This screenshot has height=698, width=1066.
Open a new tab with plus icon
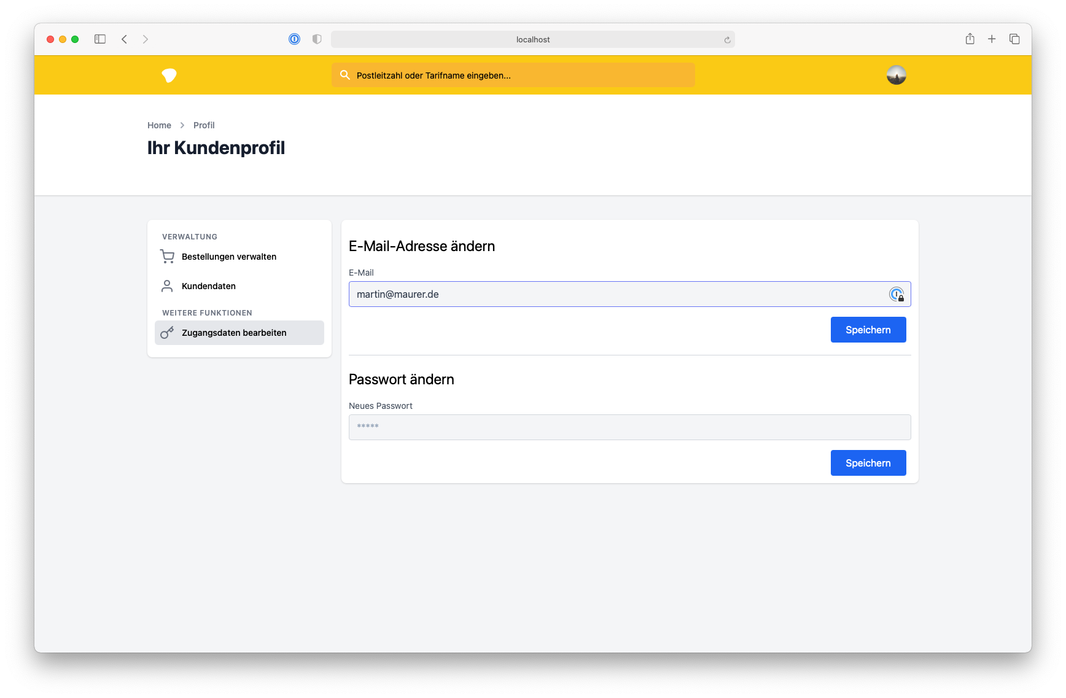coord(992,39)
